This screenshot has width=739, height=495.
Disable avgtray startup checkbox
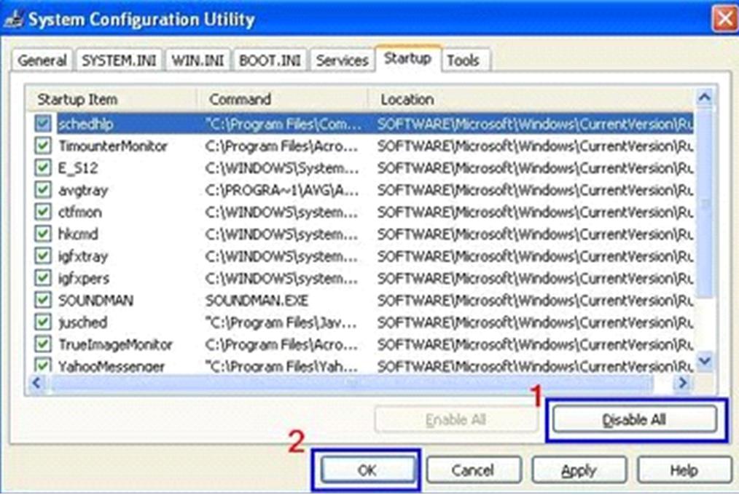[x=43, y=190]
